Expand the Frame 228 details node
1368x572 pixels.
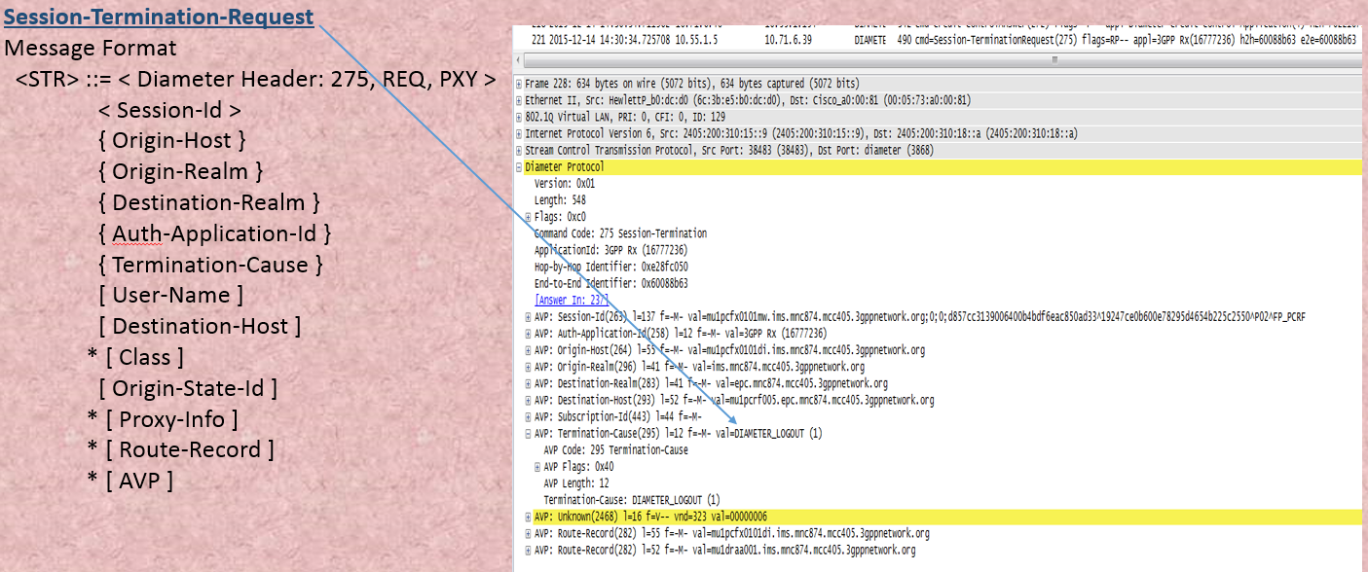[x=519, y=83]
